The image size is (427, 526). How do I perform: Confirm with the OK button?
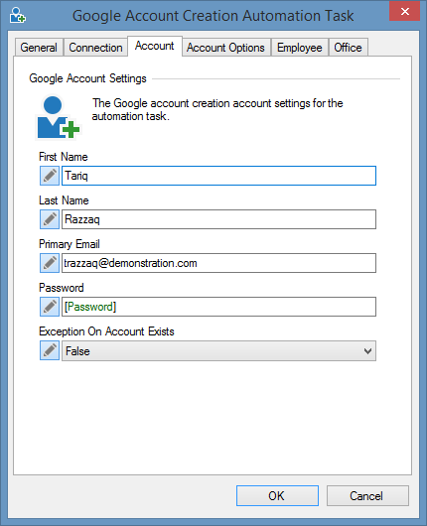(277, 496)
